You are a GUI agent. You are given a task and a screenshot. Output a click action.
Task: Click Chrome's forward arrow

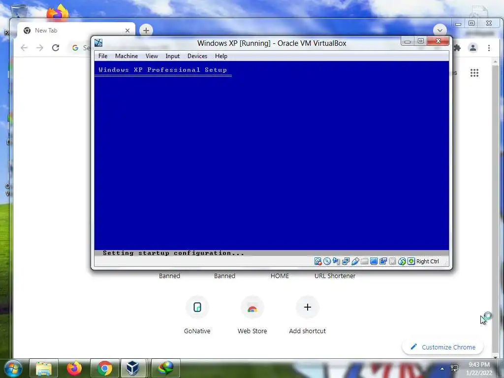click(39, 48)
